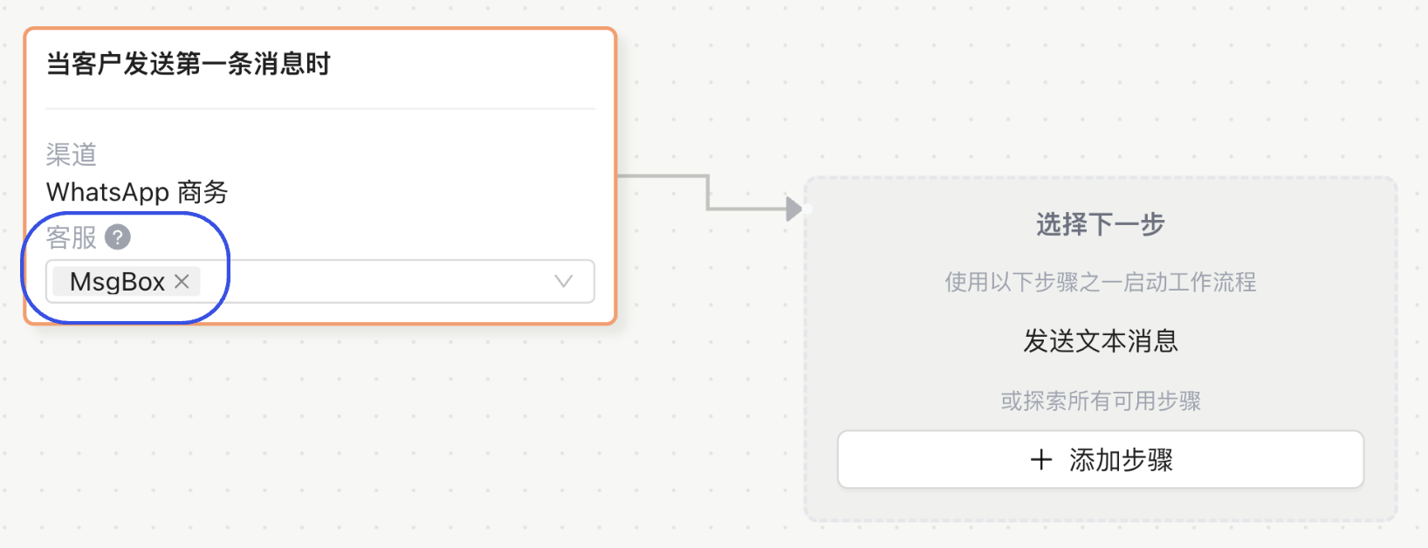Click the 选择下一步 node header

click(1098, 224)
